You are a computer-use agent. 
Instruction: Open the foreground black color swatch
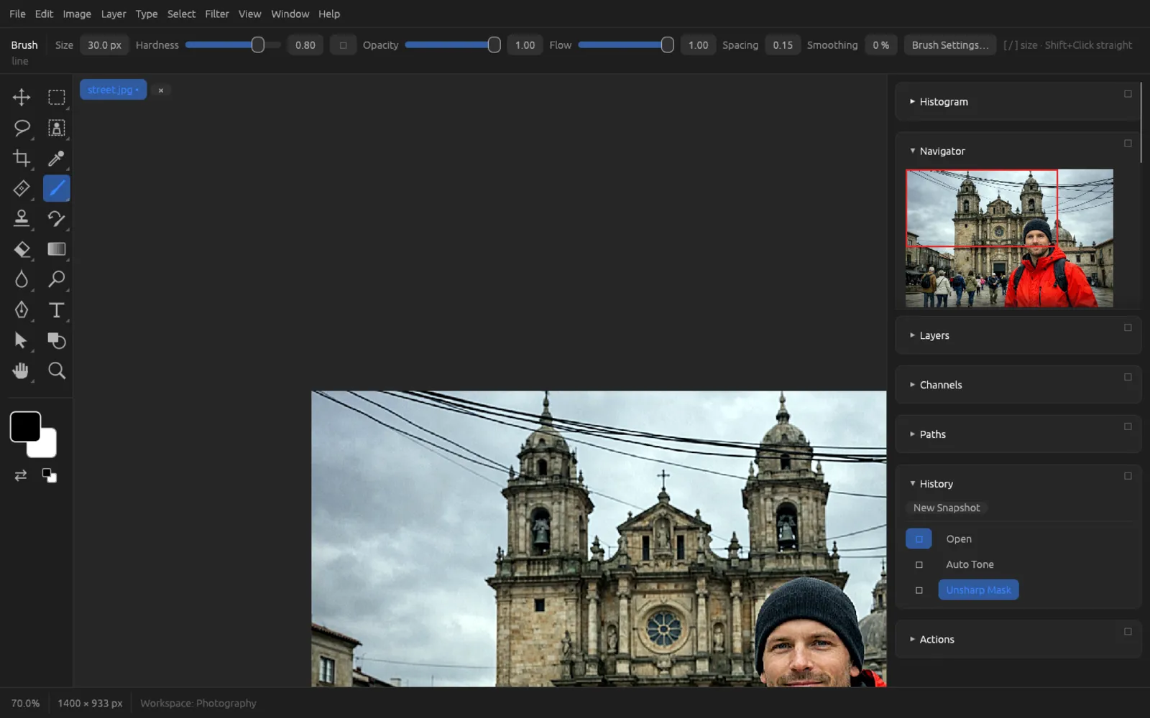pyautogui.click(x=25, y=426)
